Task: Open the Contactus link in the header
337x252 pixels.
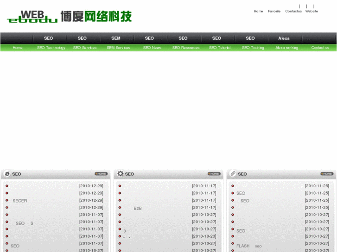Action: (293, 11)
